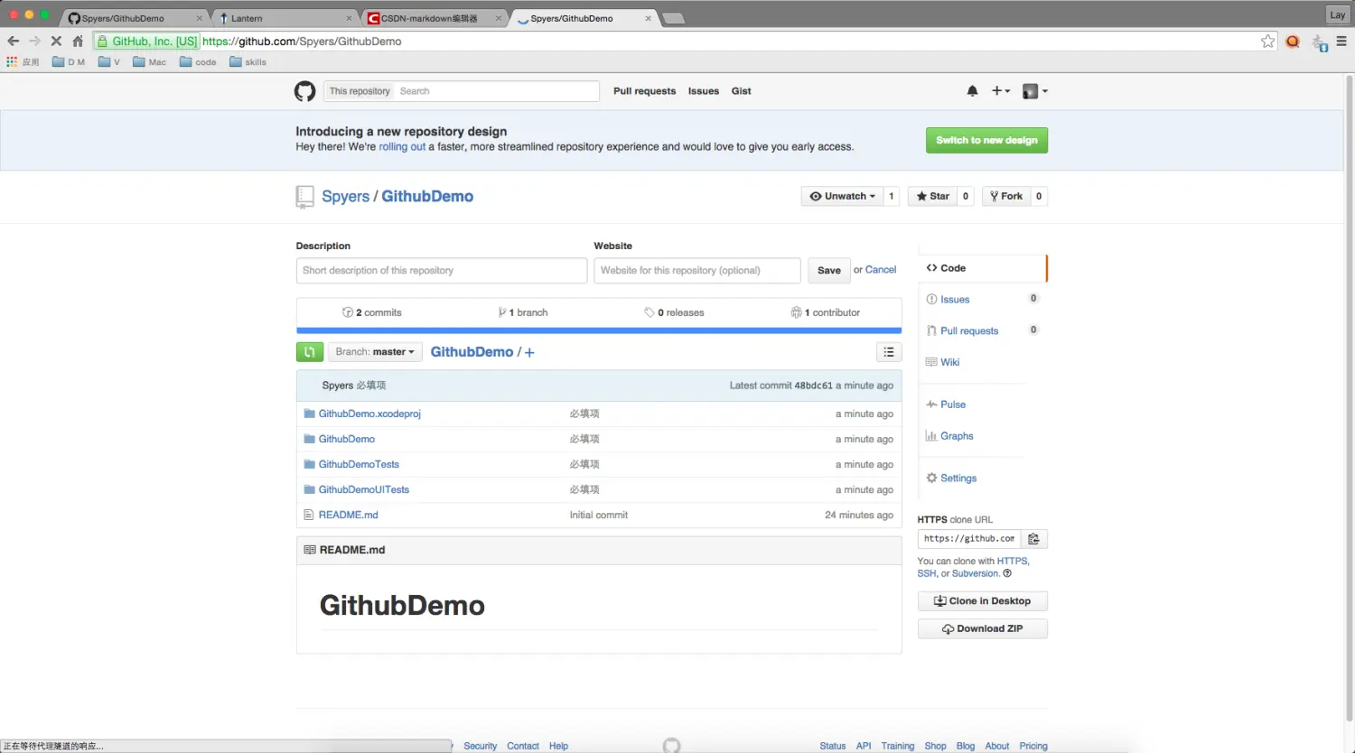
Task: Click Clone in Desktop button
Action: [x=983, y=601]
